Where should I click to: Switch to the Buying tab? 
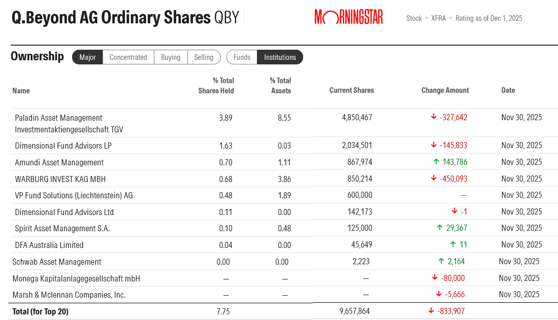click(x=171, y=57)
